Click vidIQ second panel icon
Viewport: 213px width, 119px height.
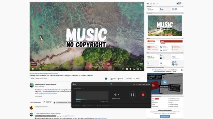(151, 4)
